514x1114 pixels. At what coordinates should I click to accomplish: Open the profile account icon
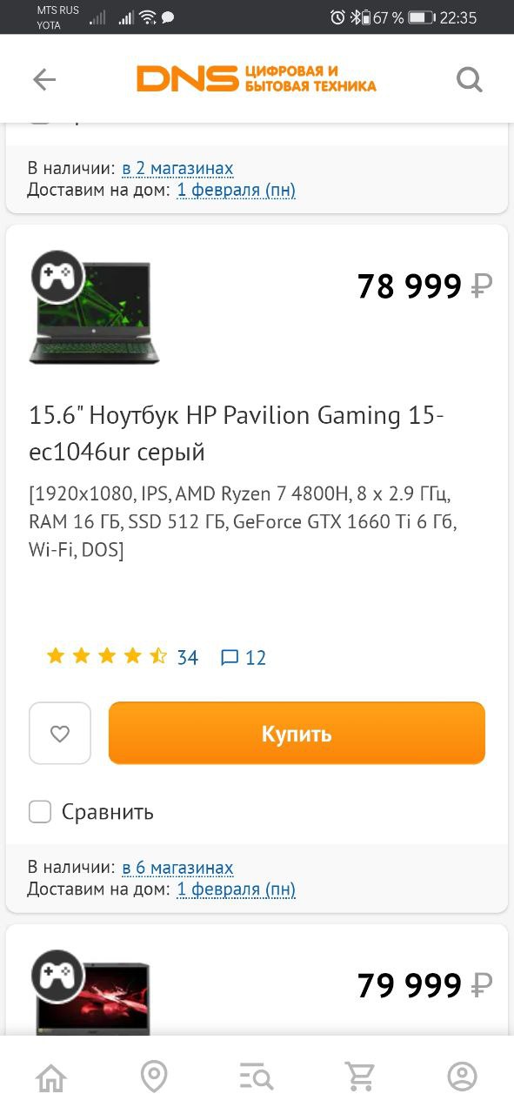tap(463, 1077)
